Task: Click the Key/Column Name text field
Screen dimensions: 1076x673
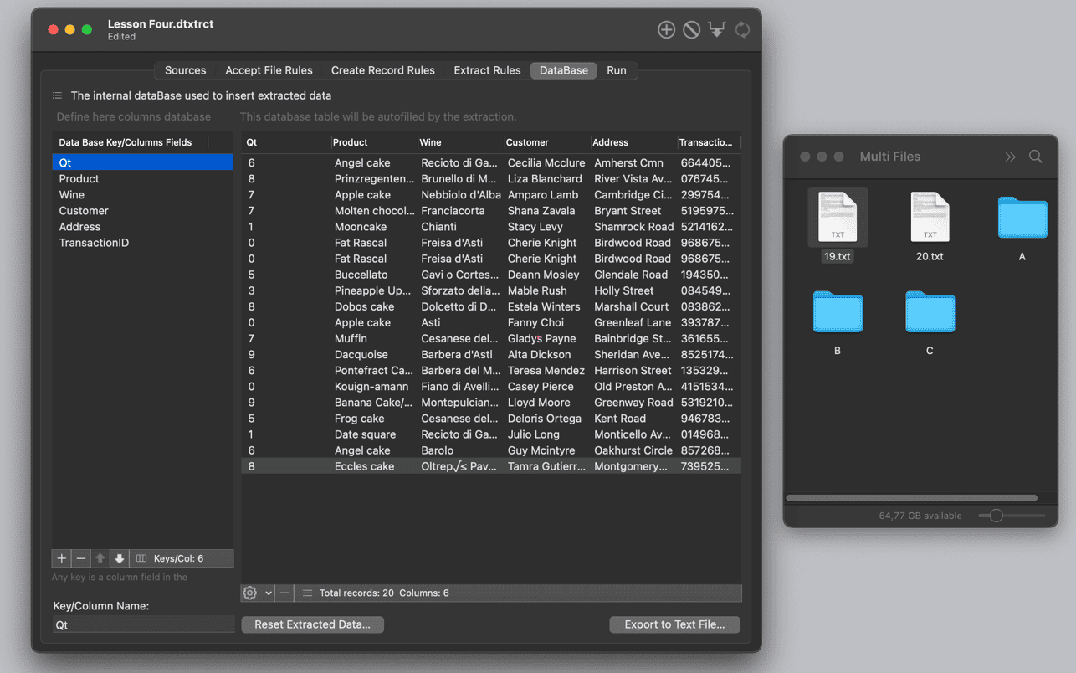Action: tap(143, 624)
